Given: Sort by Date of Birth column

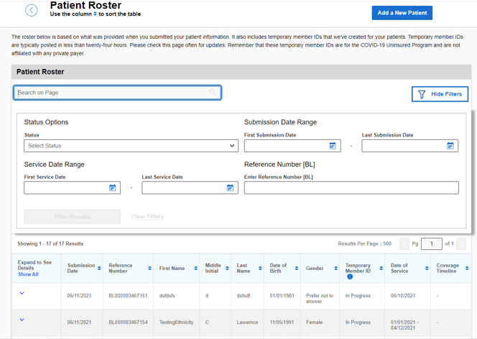Looking at the screenshot, I should (x=296, y=269).
